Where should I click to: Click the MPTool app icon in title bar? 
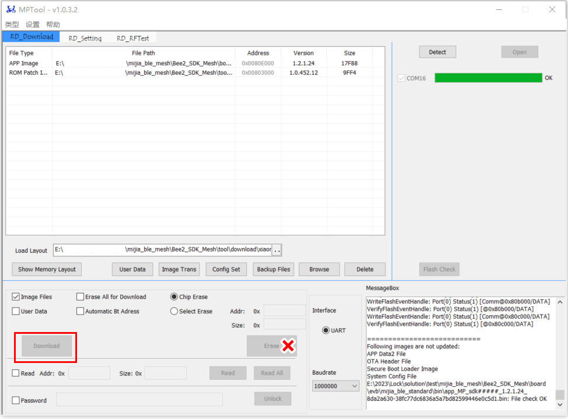coord(11,9)
